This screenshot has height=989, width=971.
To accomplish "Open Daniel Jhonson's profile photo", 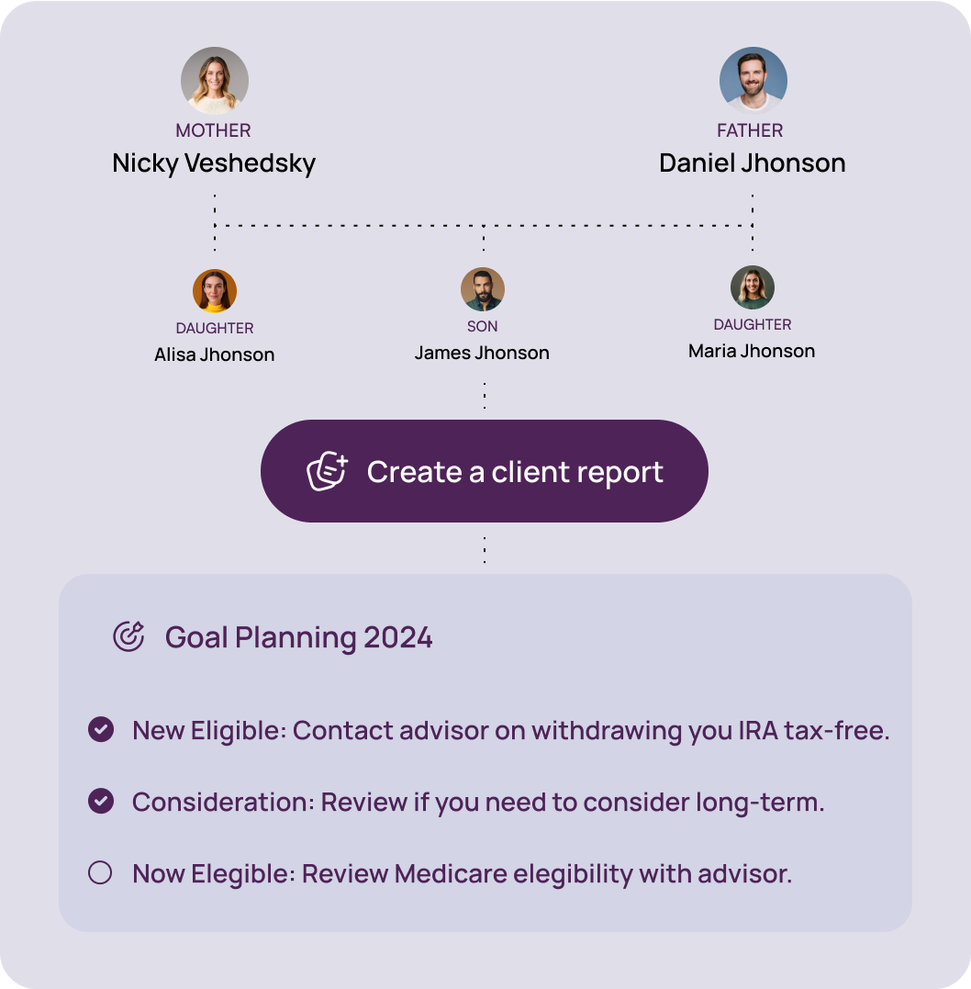I will 753,80.
